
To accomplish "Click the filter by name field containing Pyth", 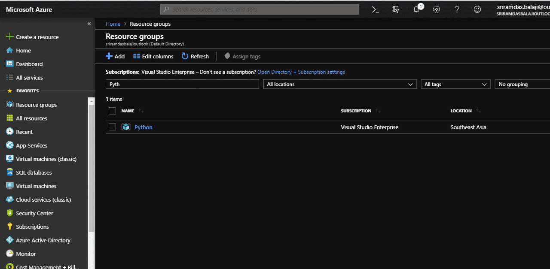I will (182, 84).
